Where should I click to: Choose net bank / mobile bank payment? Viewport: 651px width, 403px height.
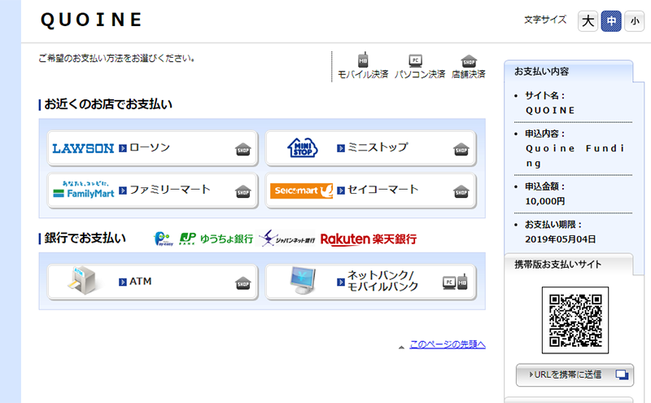pyautogui.click(x=370, y=282)
